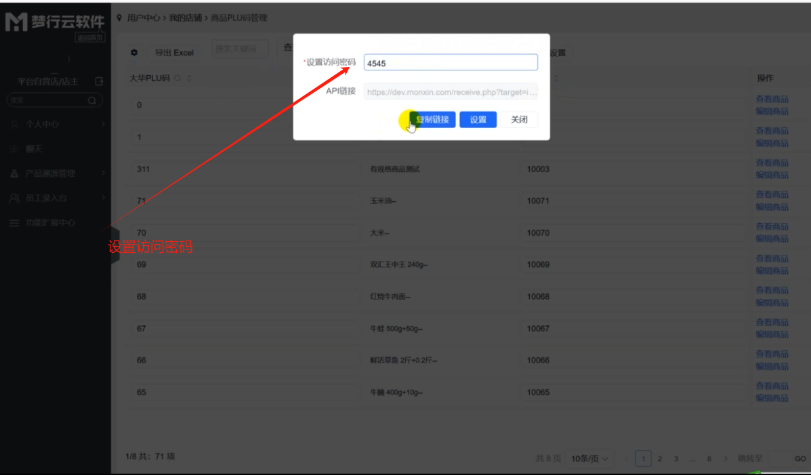The height and width of the screenshot is (475, 811).
Task: Click 返回首页 under the logo
Action: tap(90, 37)
